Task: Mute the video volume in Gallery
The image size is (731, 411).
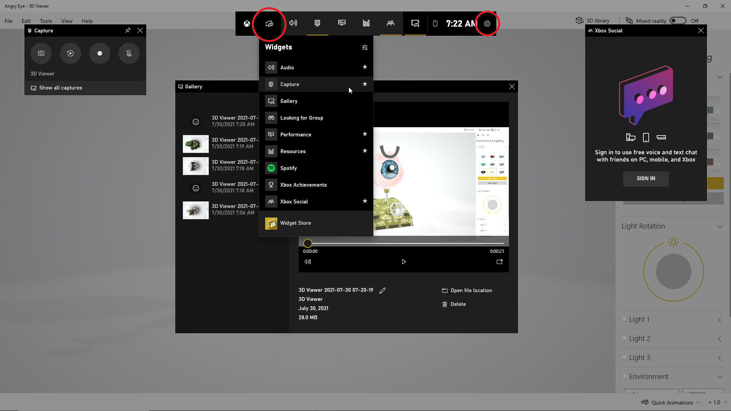Action: tap(308, 262)
